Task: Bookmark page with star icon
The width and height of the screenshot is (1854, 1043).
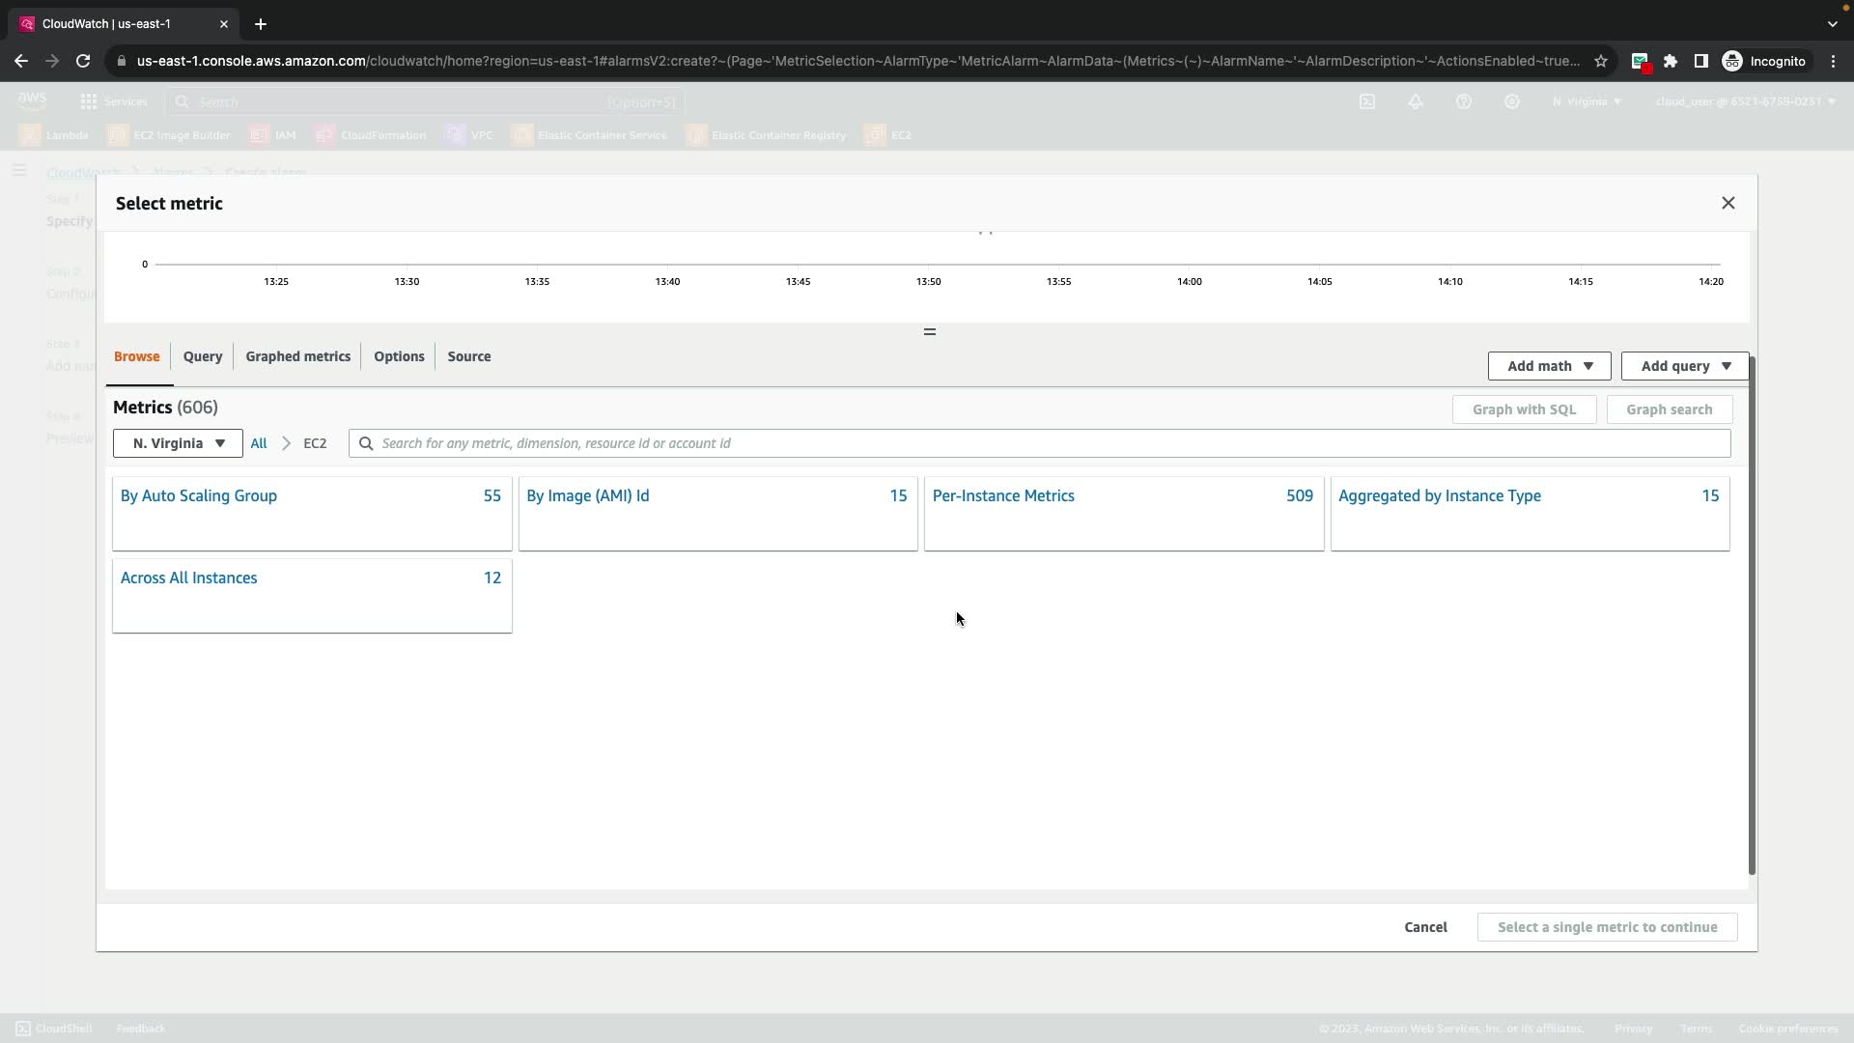Action: (1601, 61)
